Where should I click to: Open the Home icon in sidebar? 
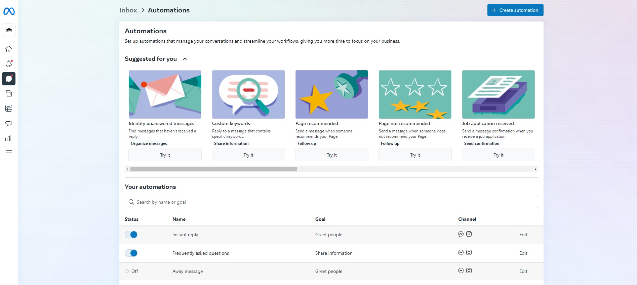tap(9, 49)
